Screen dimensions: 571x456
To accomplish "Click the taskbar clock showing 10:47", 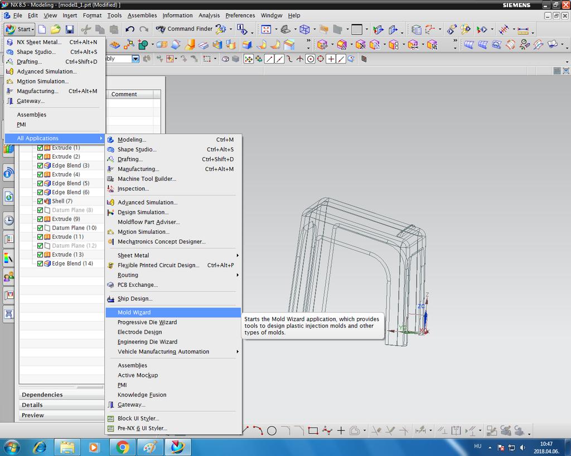I will 546,444.
